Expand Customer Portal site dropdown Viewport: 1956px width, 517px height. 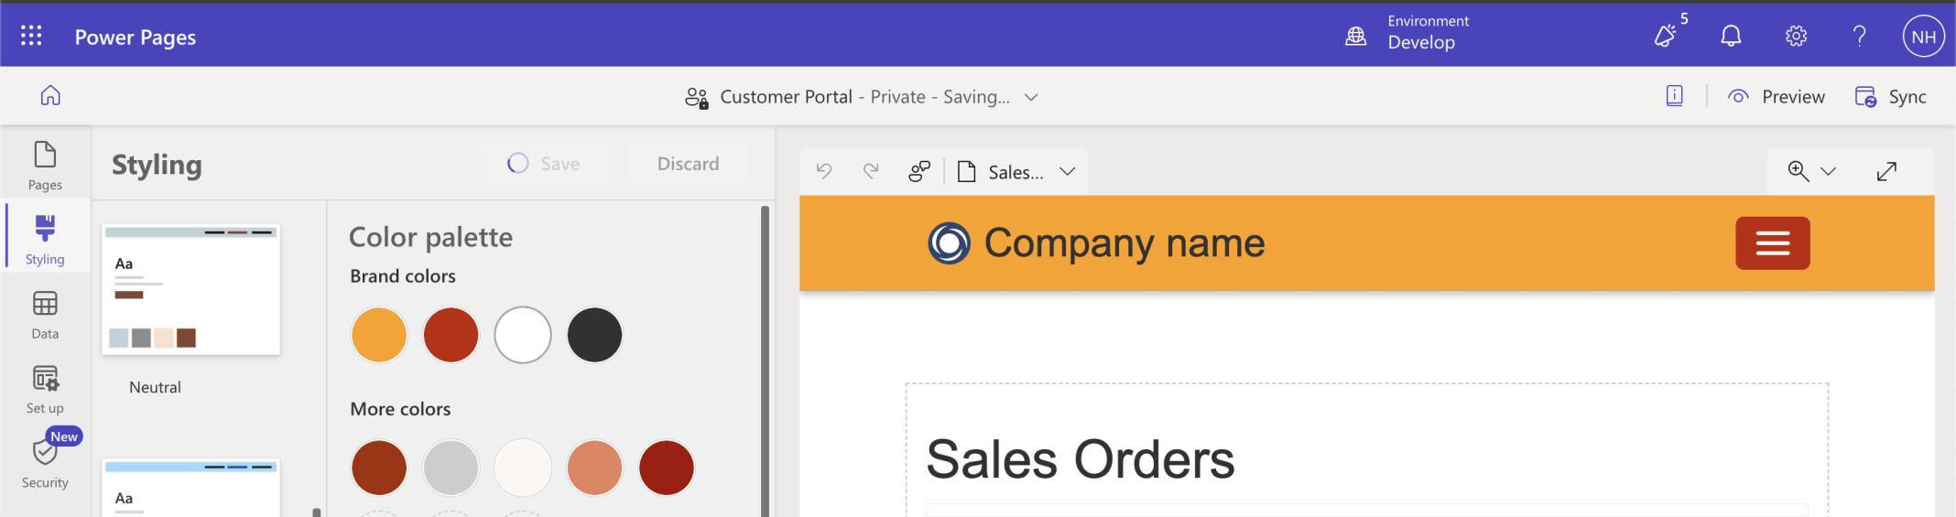click(1031, 97)
